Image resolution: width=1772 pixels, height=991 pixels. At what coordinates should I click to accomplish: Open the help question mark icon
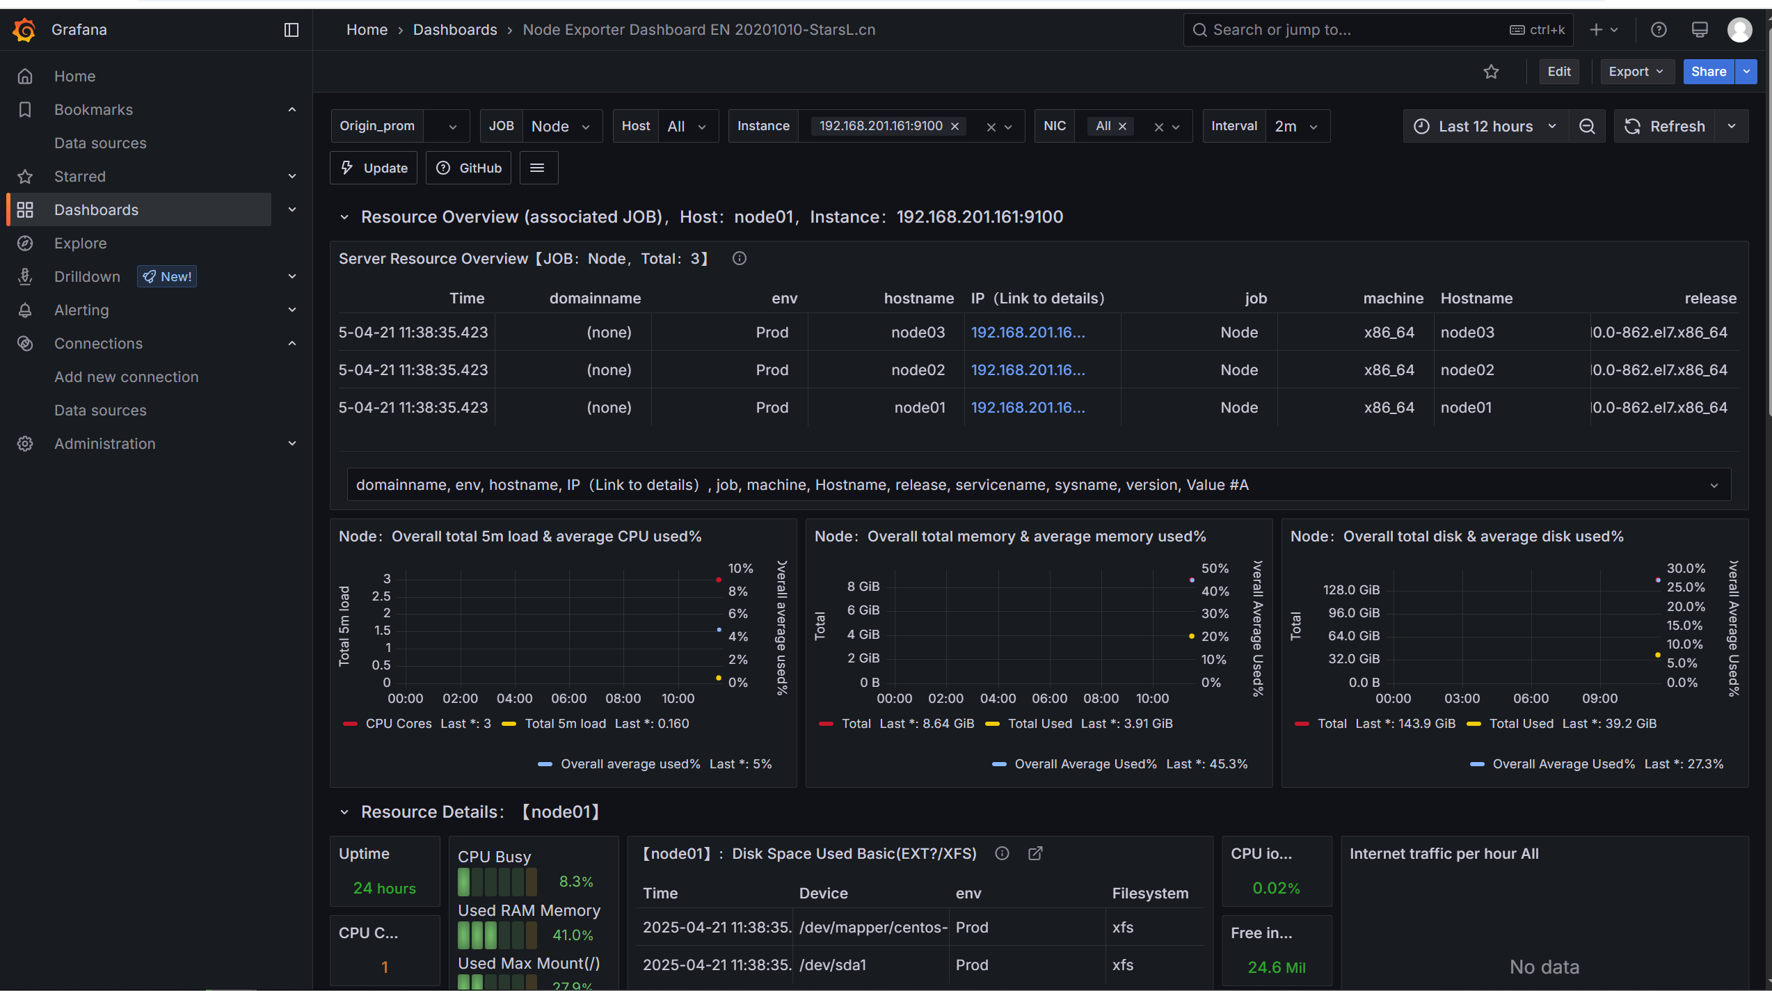(x=1659, y=30)
